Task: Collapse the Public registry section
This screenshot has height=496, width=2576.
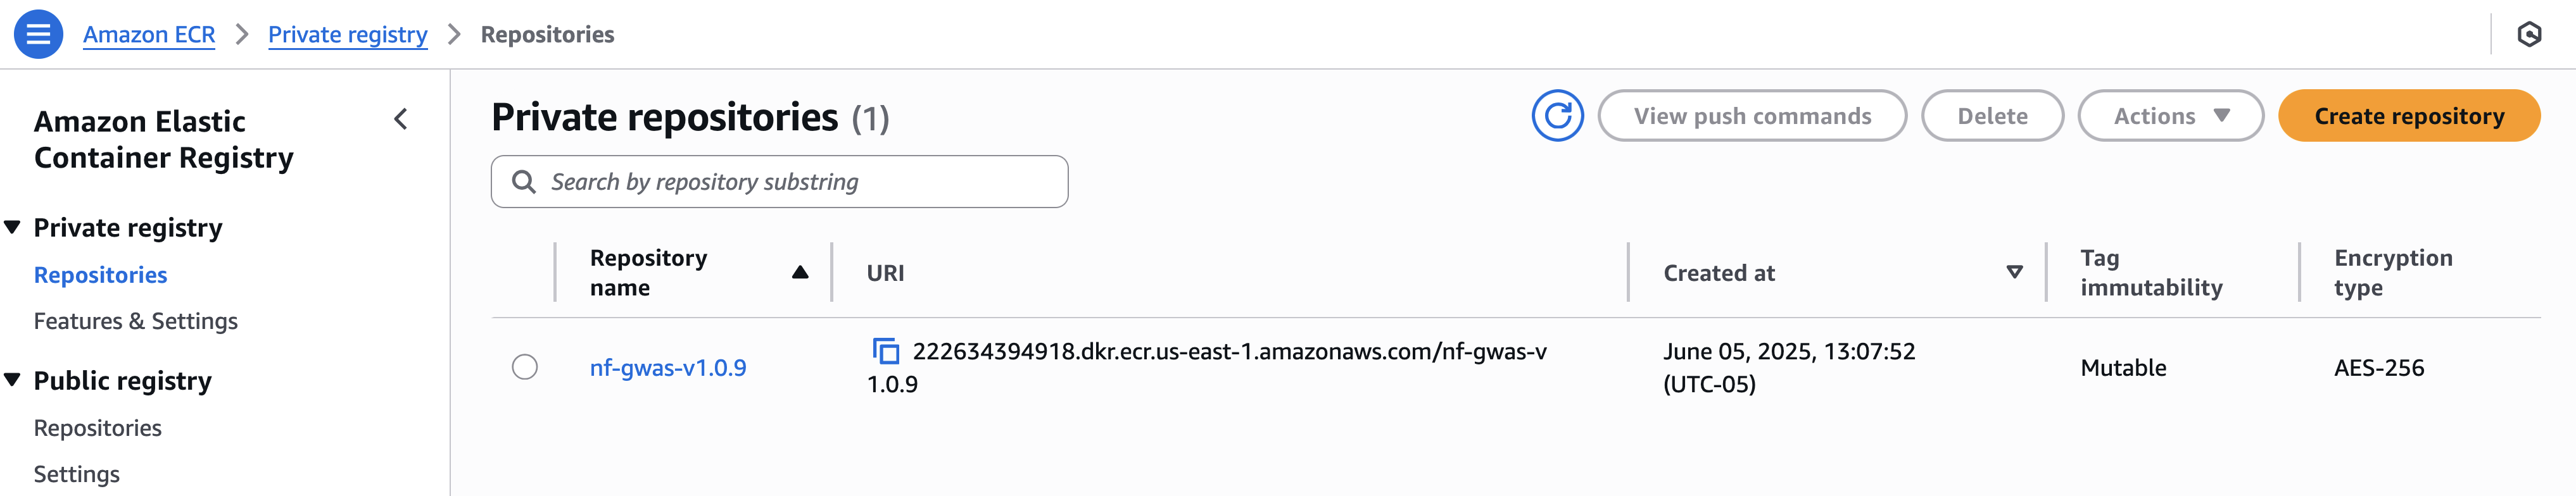Action: 12,380
